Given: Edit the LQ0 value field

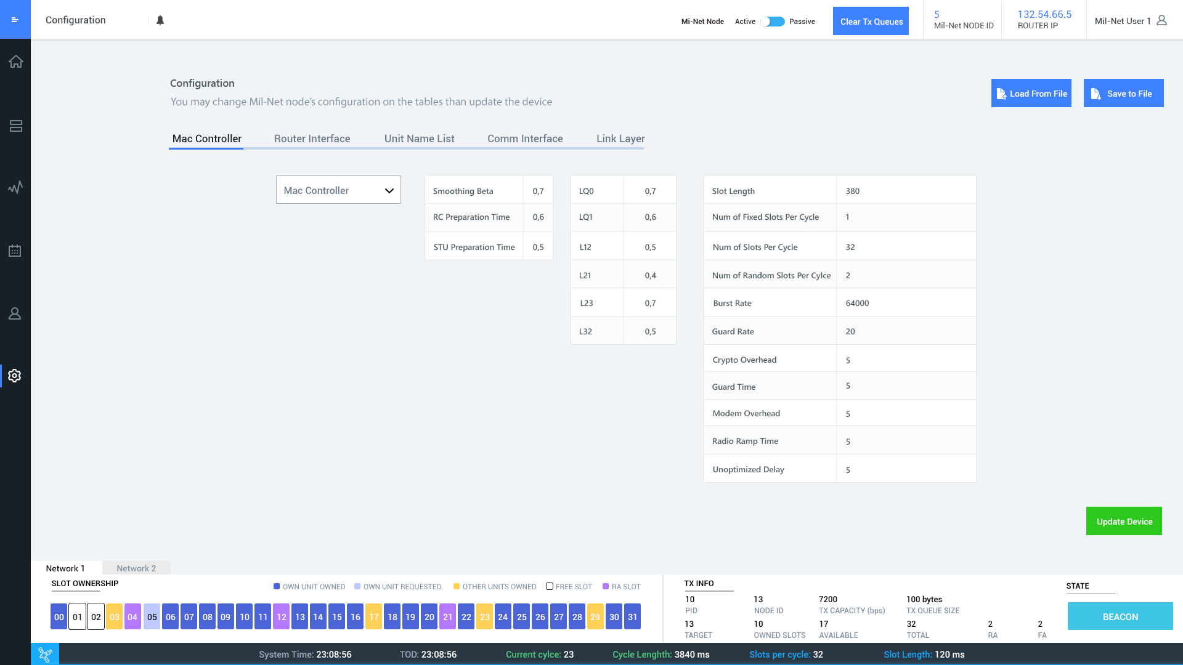Looking at the screenshot, I should [x=650, y=191].
